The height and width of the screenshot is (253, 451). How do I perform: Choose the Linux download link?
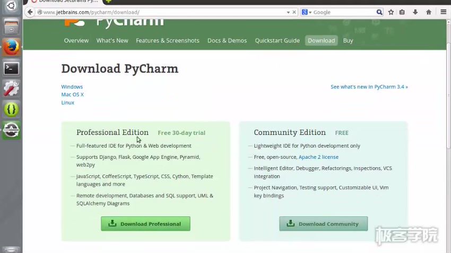67,102
